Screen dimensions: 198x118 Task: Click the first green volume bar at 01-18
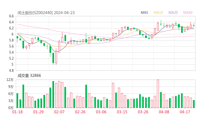(17, 101)
